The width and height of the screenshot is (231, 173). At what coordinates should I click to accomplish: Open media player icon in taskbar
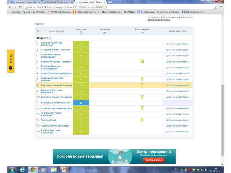click(x=43, y=170)
